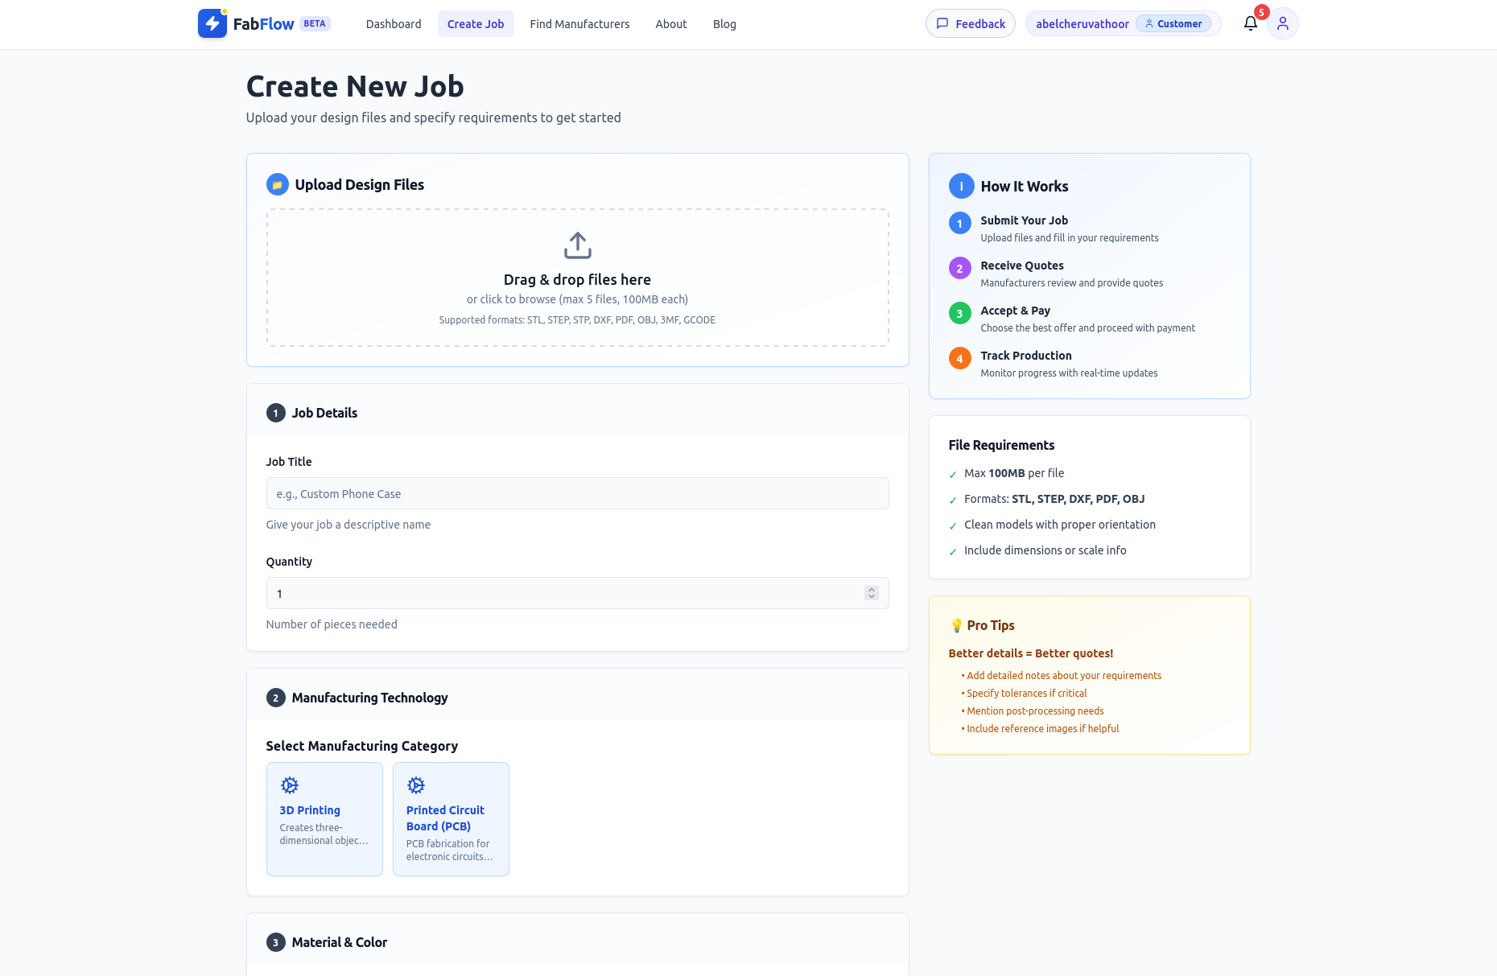Open the Blog nav item
The image size is (1497, 976).
(724, 23)
